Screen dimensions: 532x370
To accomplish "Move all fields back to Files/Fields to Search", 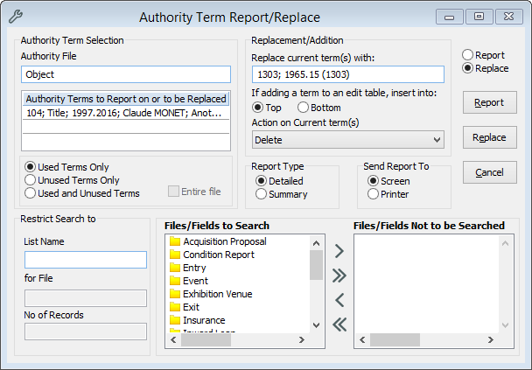I will (x=339, y=325).
